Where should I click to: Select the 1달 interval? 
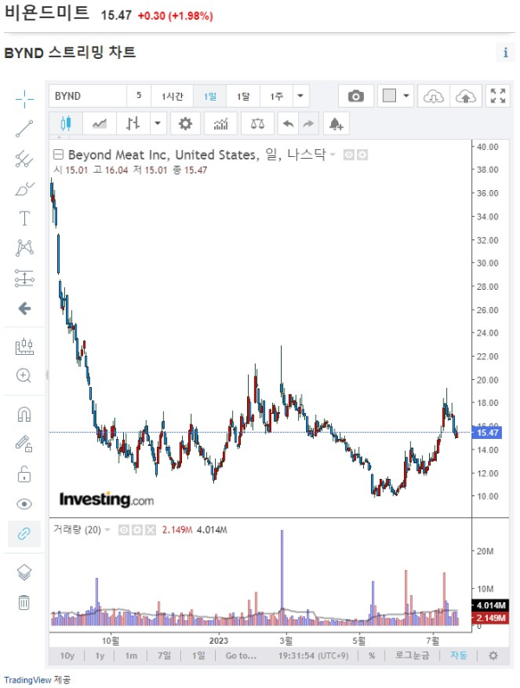[243, 96]
